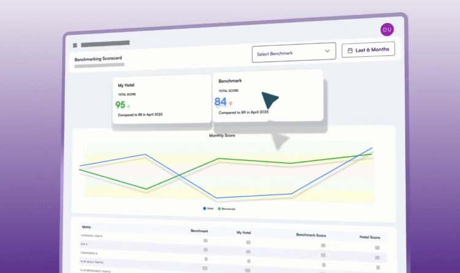Viewport: 460px width, 273px height.
Task: Click the Benchmark score 84
Action: tap(220, 102)
